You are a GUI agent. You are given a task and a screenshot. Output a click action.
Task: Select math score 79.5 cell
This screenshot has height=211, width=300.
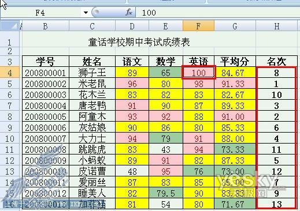tap(166, 193)
